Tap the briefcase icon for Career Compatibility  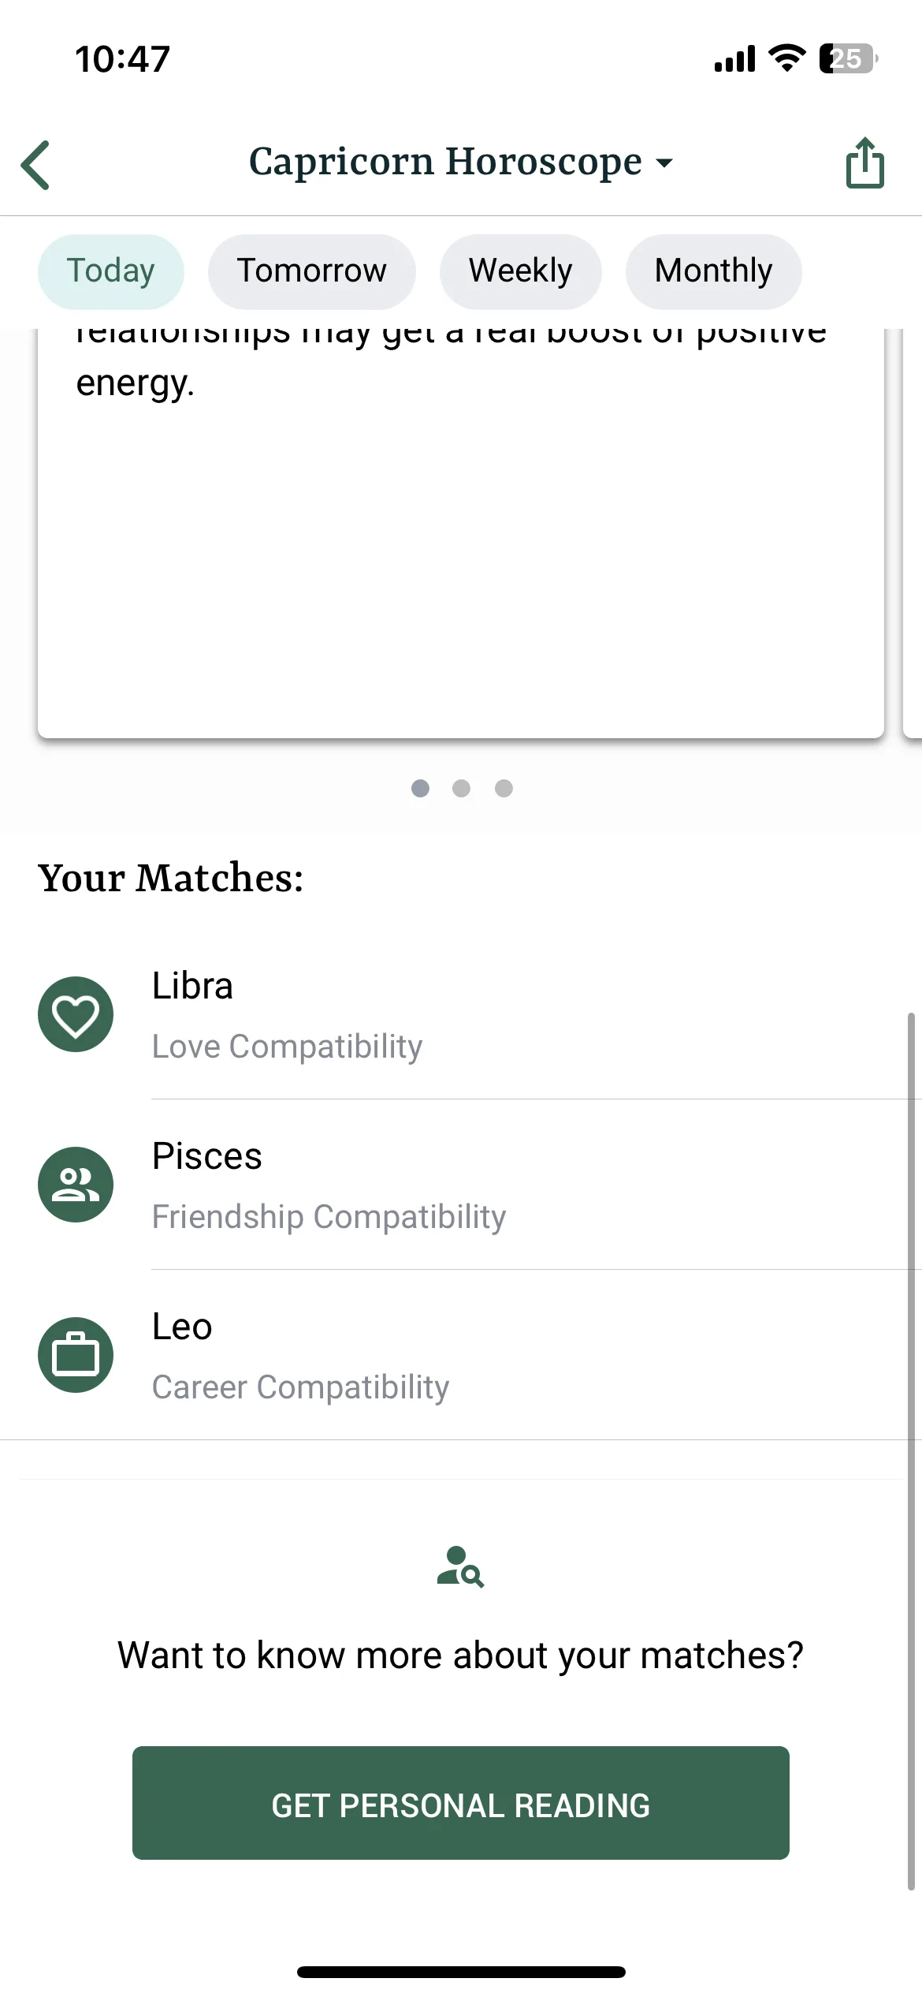[x=76, y=1355]
